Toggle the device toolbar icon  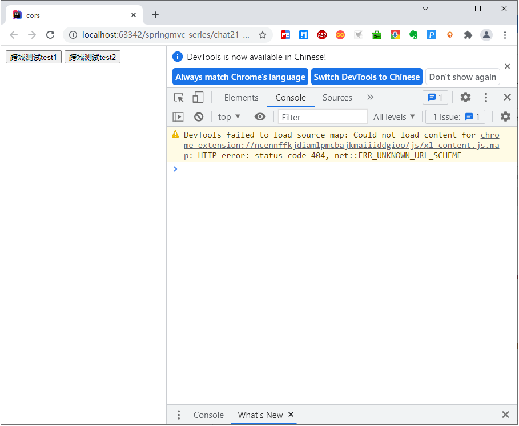tap(198, 98)
